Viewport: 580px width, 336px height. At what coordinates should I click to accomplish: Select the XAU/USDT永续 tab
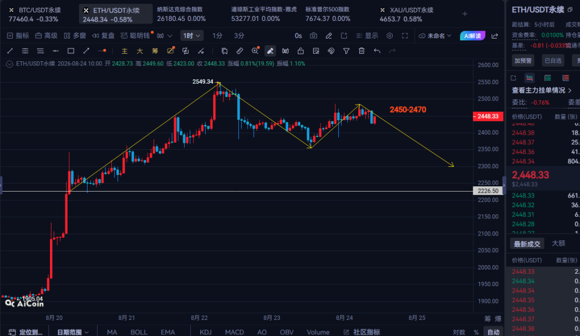pyautogui.click(x=407, y=14)
